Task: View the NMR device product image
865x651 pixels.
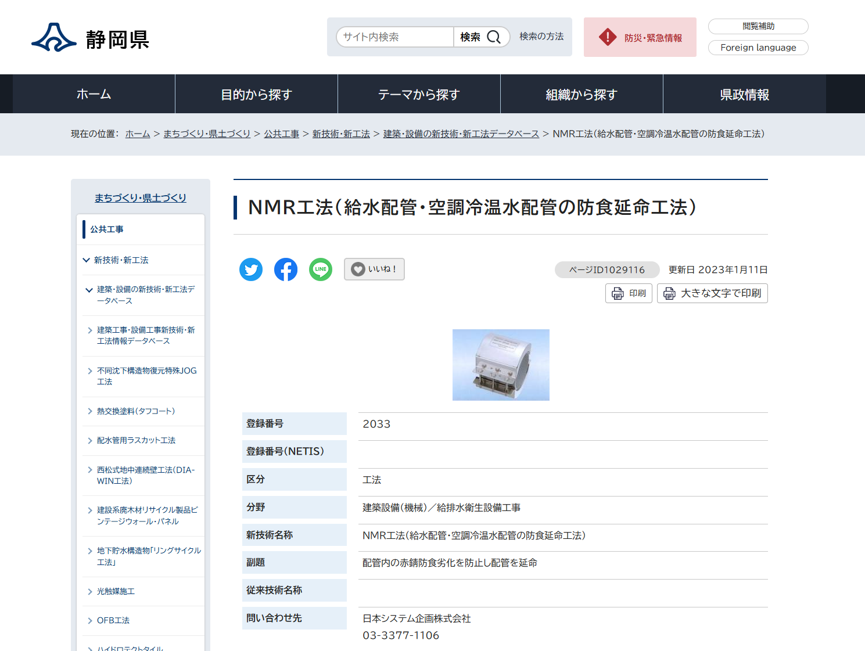Action: 501,365
